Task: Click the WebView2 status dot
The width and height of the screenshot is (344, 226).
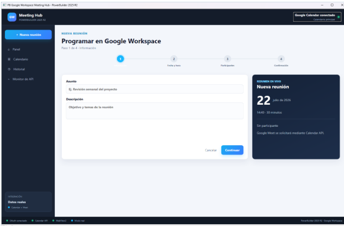Action: tap(53, 221)
